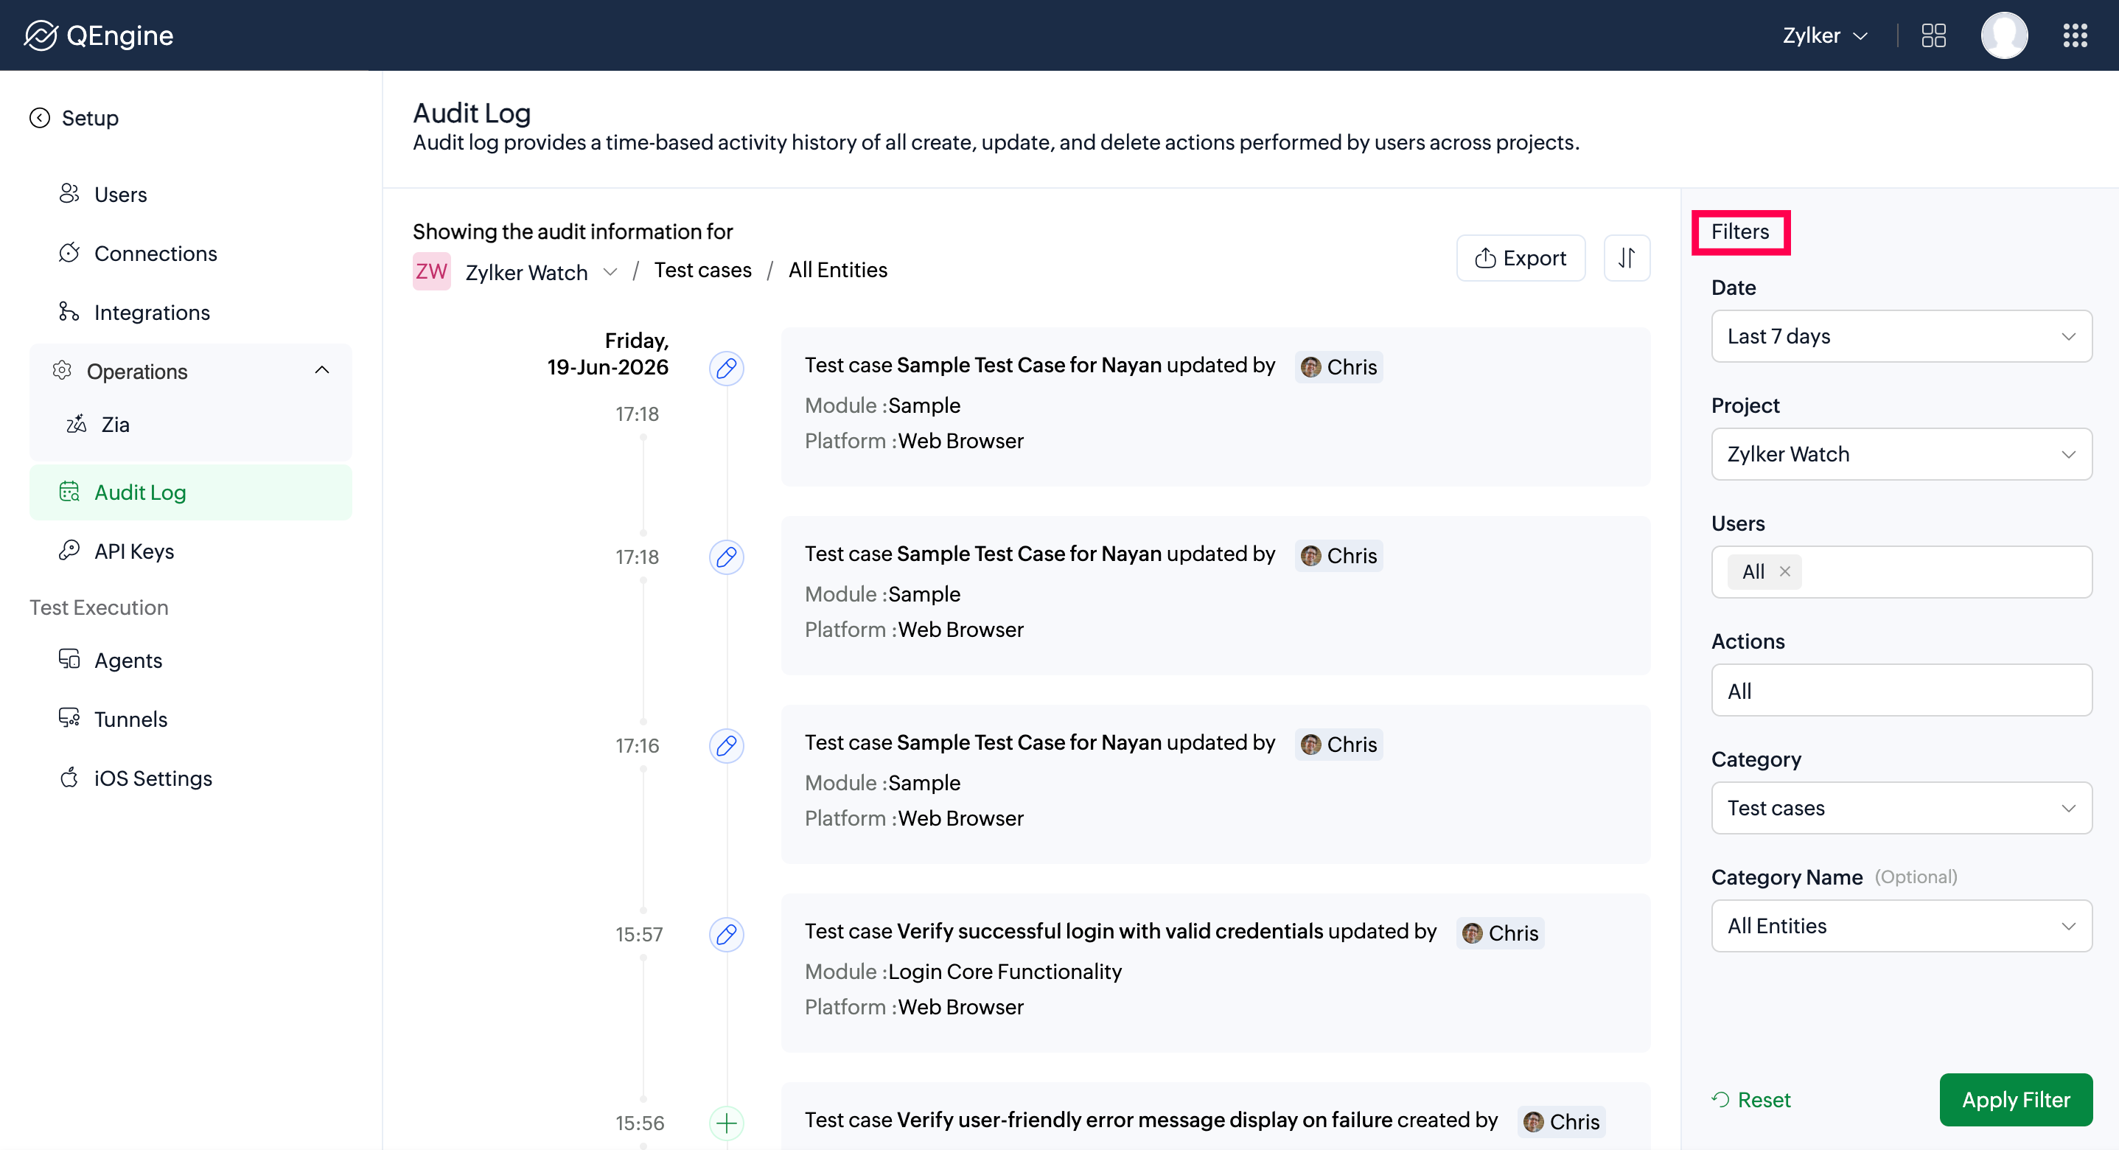The image size is (2119, 1150).
Task: Click plus icon of 15:56 entry
Action: pos(726,1123)
